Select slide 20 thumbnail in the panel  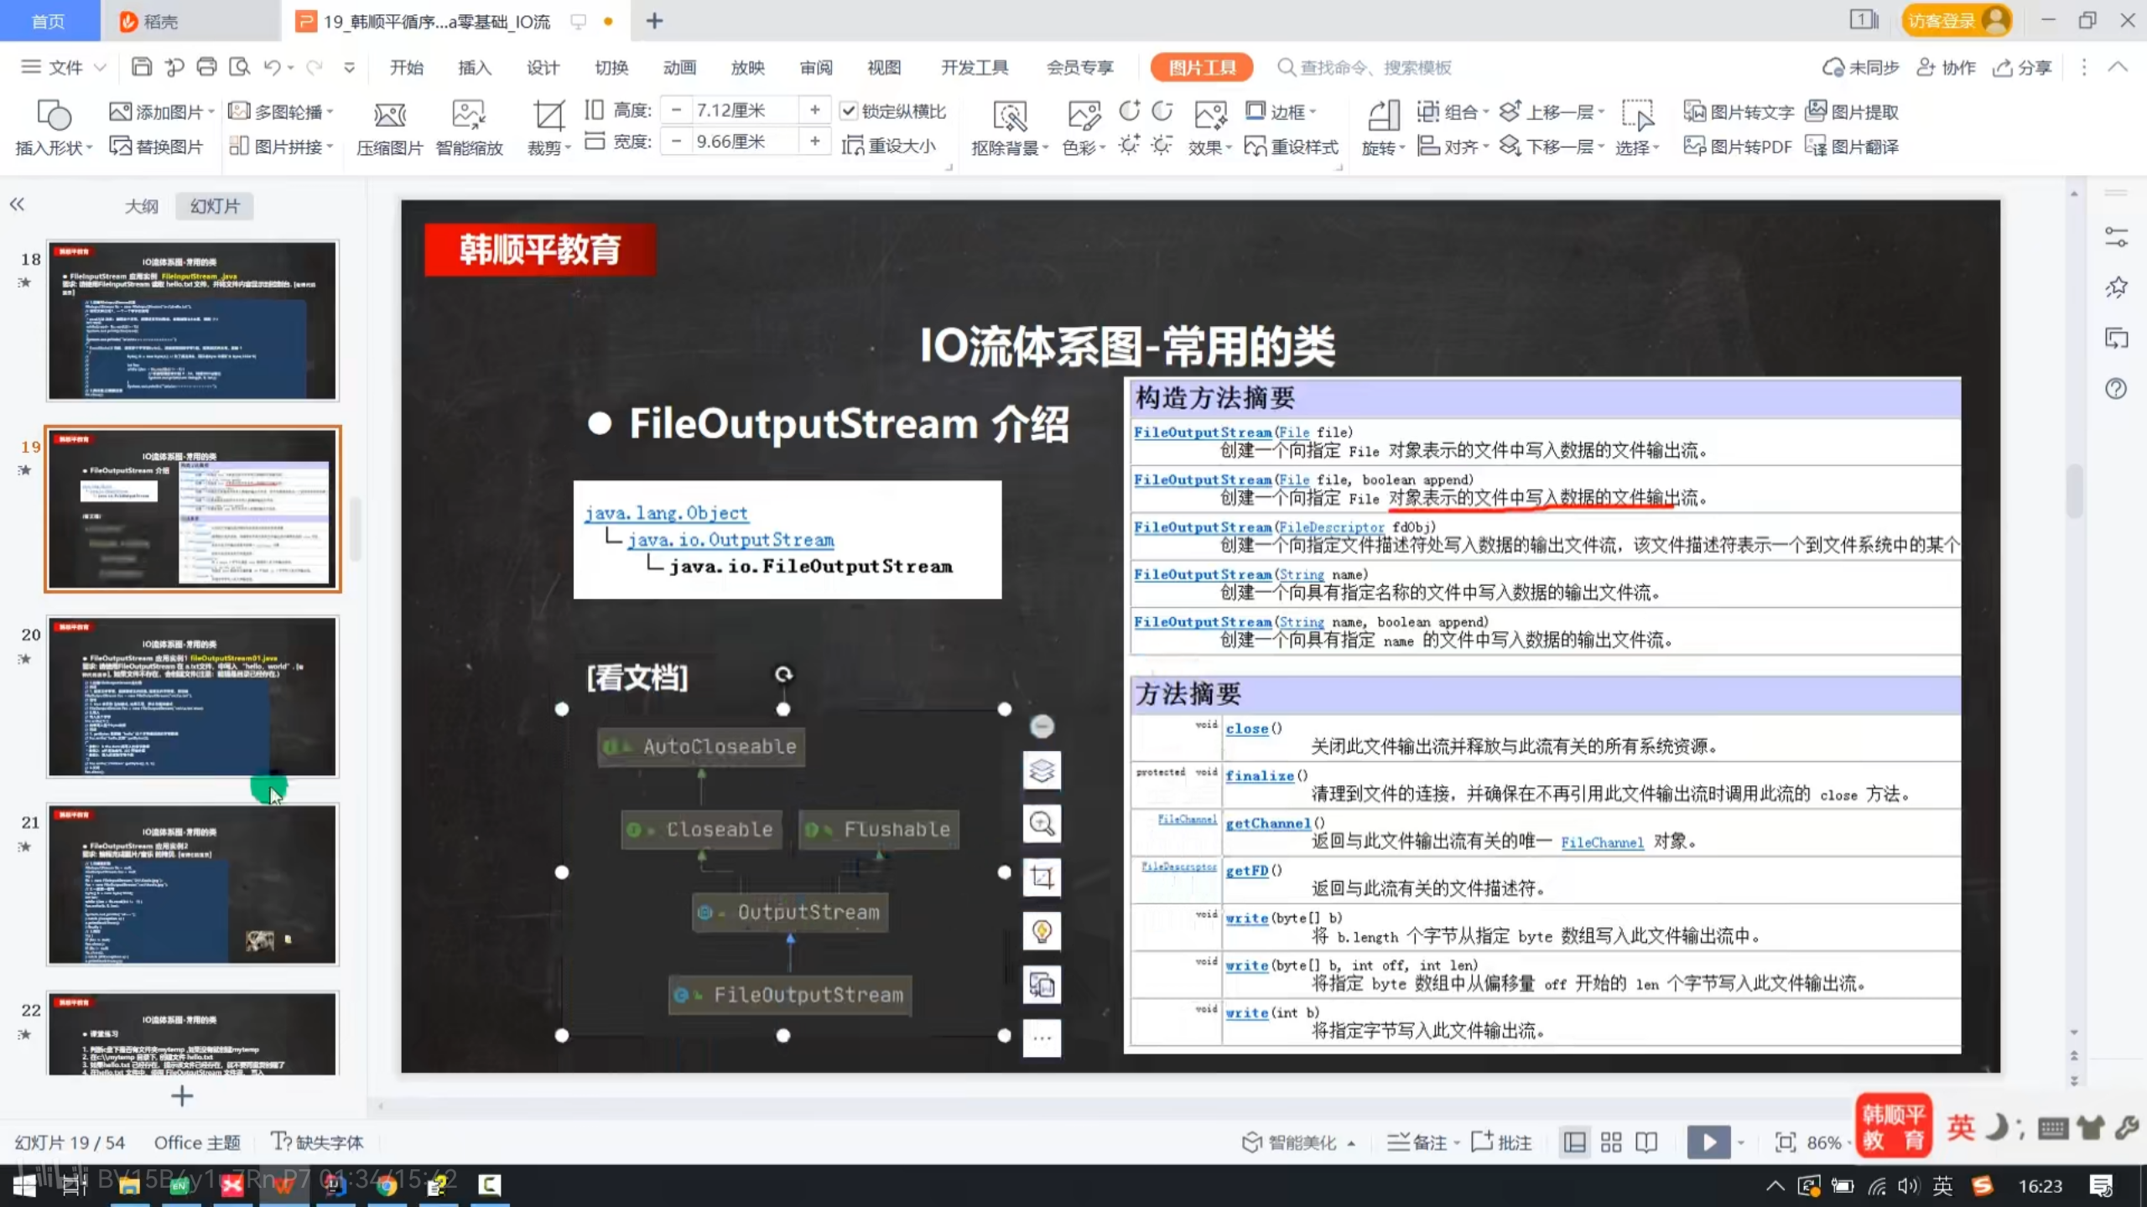tap(192, 697)
